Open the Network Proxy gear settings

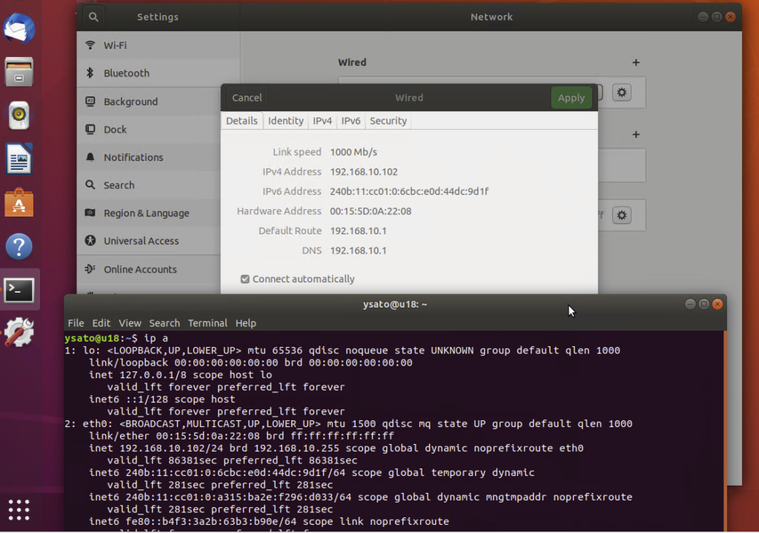click(x=622, y=216)
